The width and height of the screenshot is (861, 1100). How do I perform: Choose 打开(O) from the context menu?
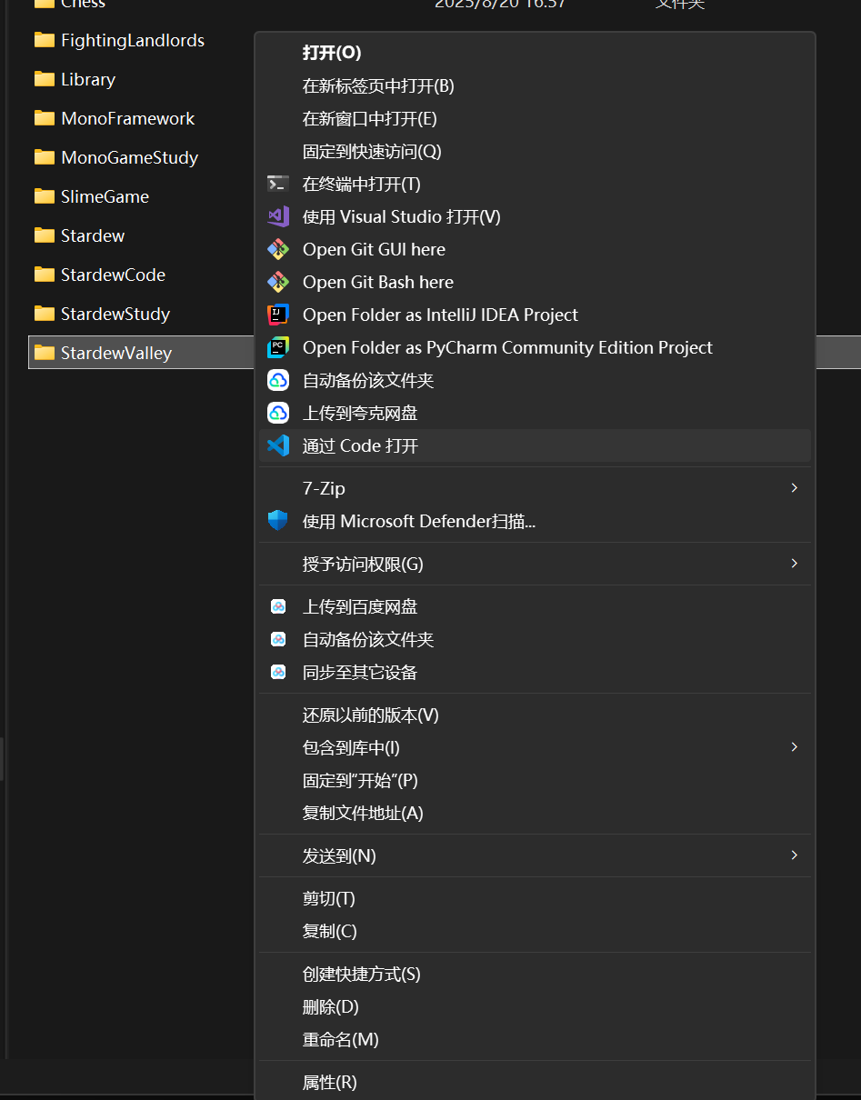[x=535, y=53]
